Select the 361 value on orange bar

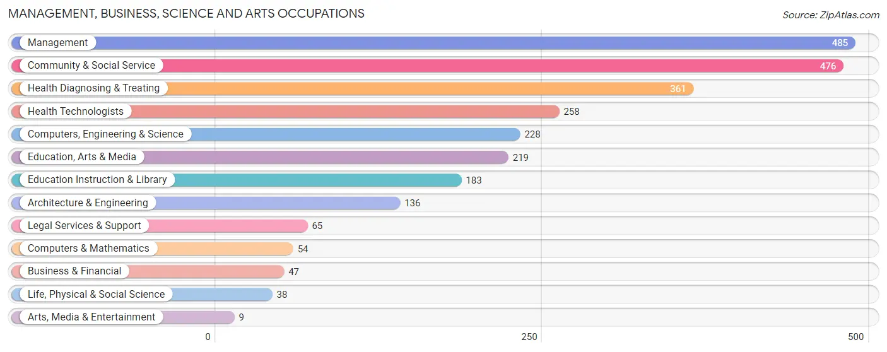point(678,89)
